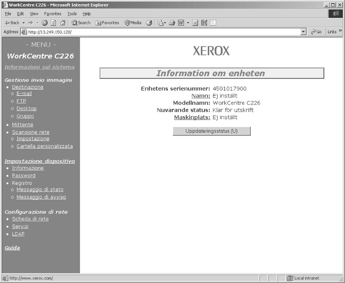Open the Edit with Word dropdown arrow

(x=188, y=23)
